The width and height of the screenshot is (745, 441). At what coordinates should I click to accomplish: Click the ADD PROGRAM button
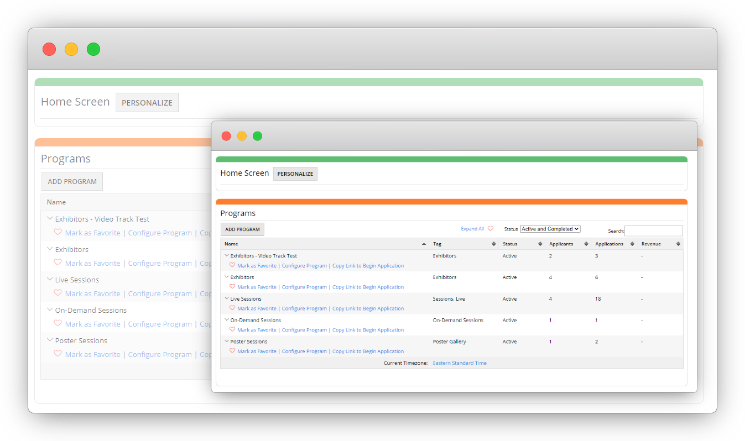tap(242, 229)
